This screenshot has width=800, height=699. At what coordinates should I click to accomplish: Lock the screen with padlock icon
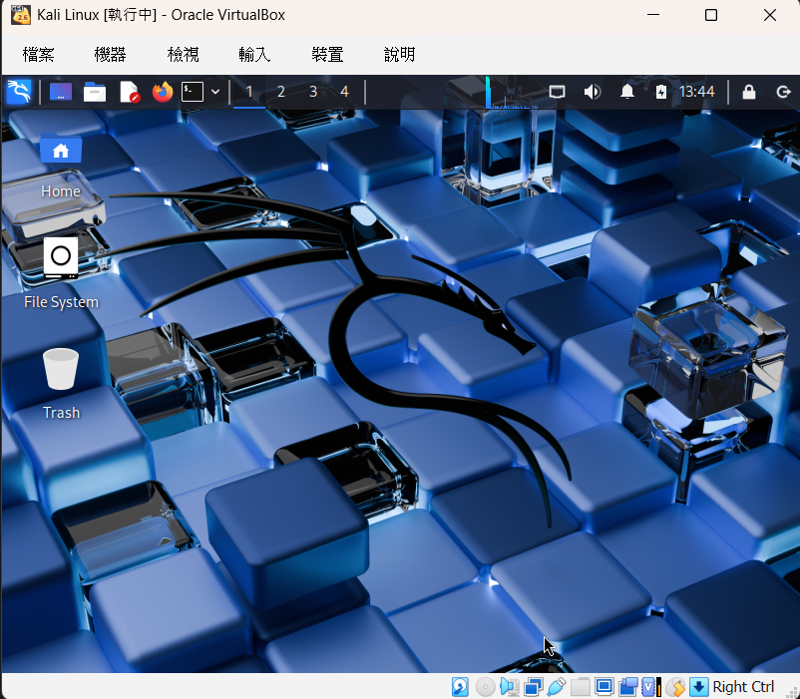pyautogui.click(x=748, y=92)
